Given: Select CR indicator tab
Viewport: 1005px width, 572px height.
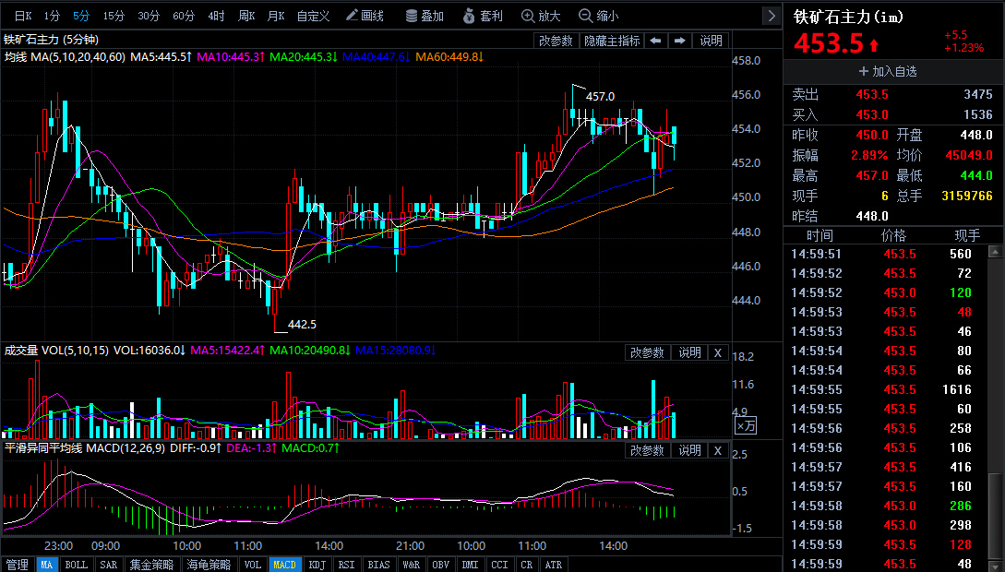Looking at the screenshot, I should tap(527, 565).
